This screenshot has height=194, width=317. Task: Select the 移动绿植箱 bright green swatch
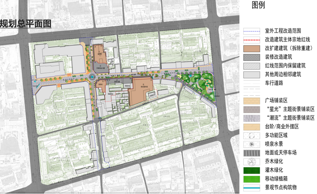(x=252, y=179)
